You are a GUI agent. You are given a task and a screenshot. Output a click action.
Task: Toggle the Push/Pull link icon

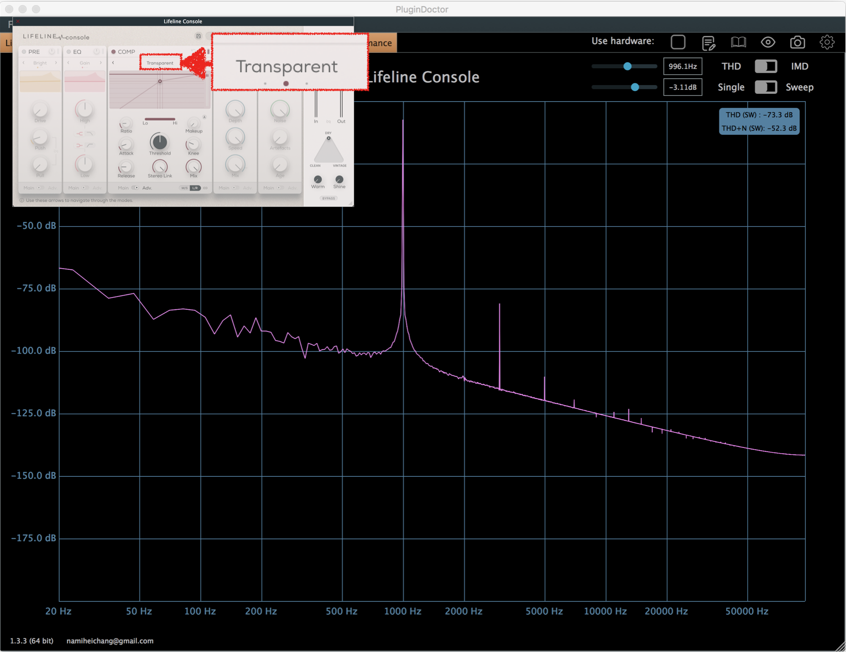coord(56,150)
